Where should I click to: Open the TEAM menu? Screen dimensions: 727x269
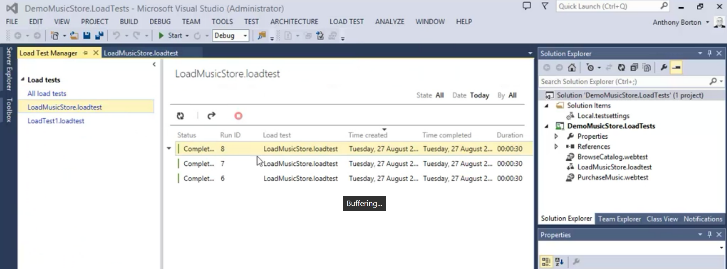pos(191,22)
